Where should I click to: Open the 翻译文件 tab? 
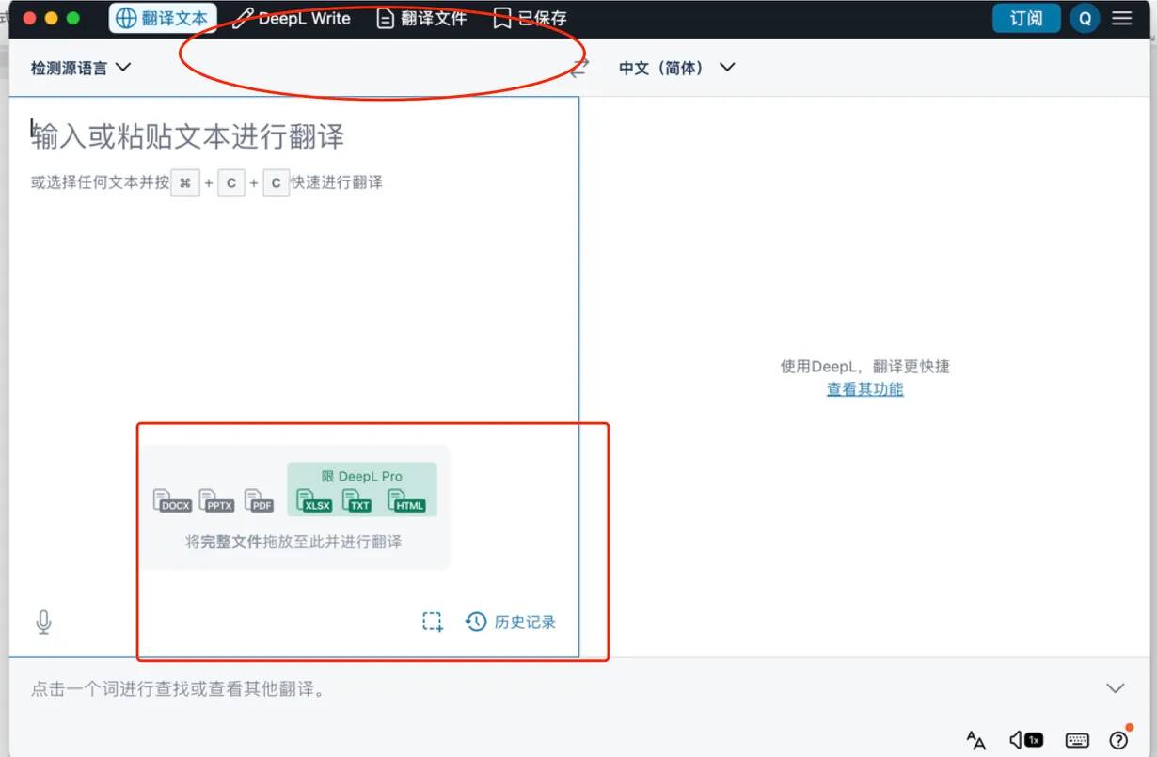pyautogui.click(x=421, y=18)
